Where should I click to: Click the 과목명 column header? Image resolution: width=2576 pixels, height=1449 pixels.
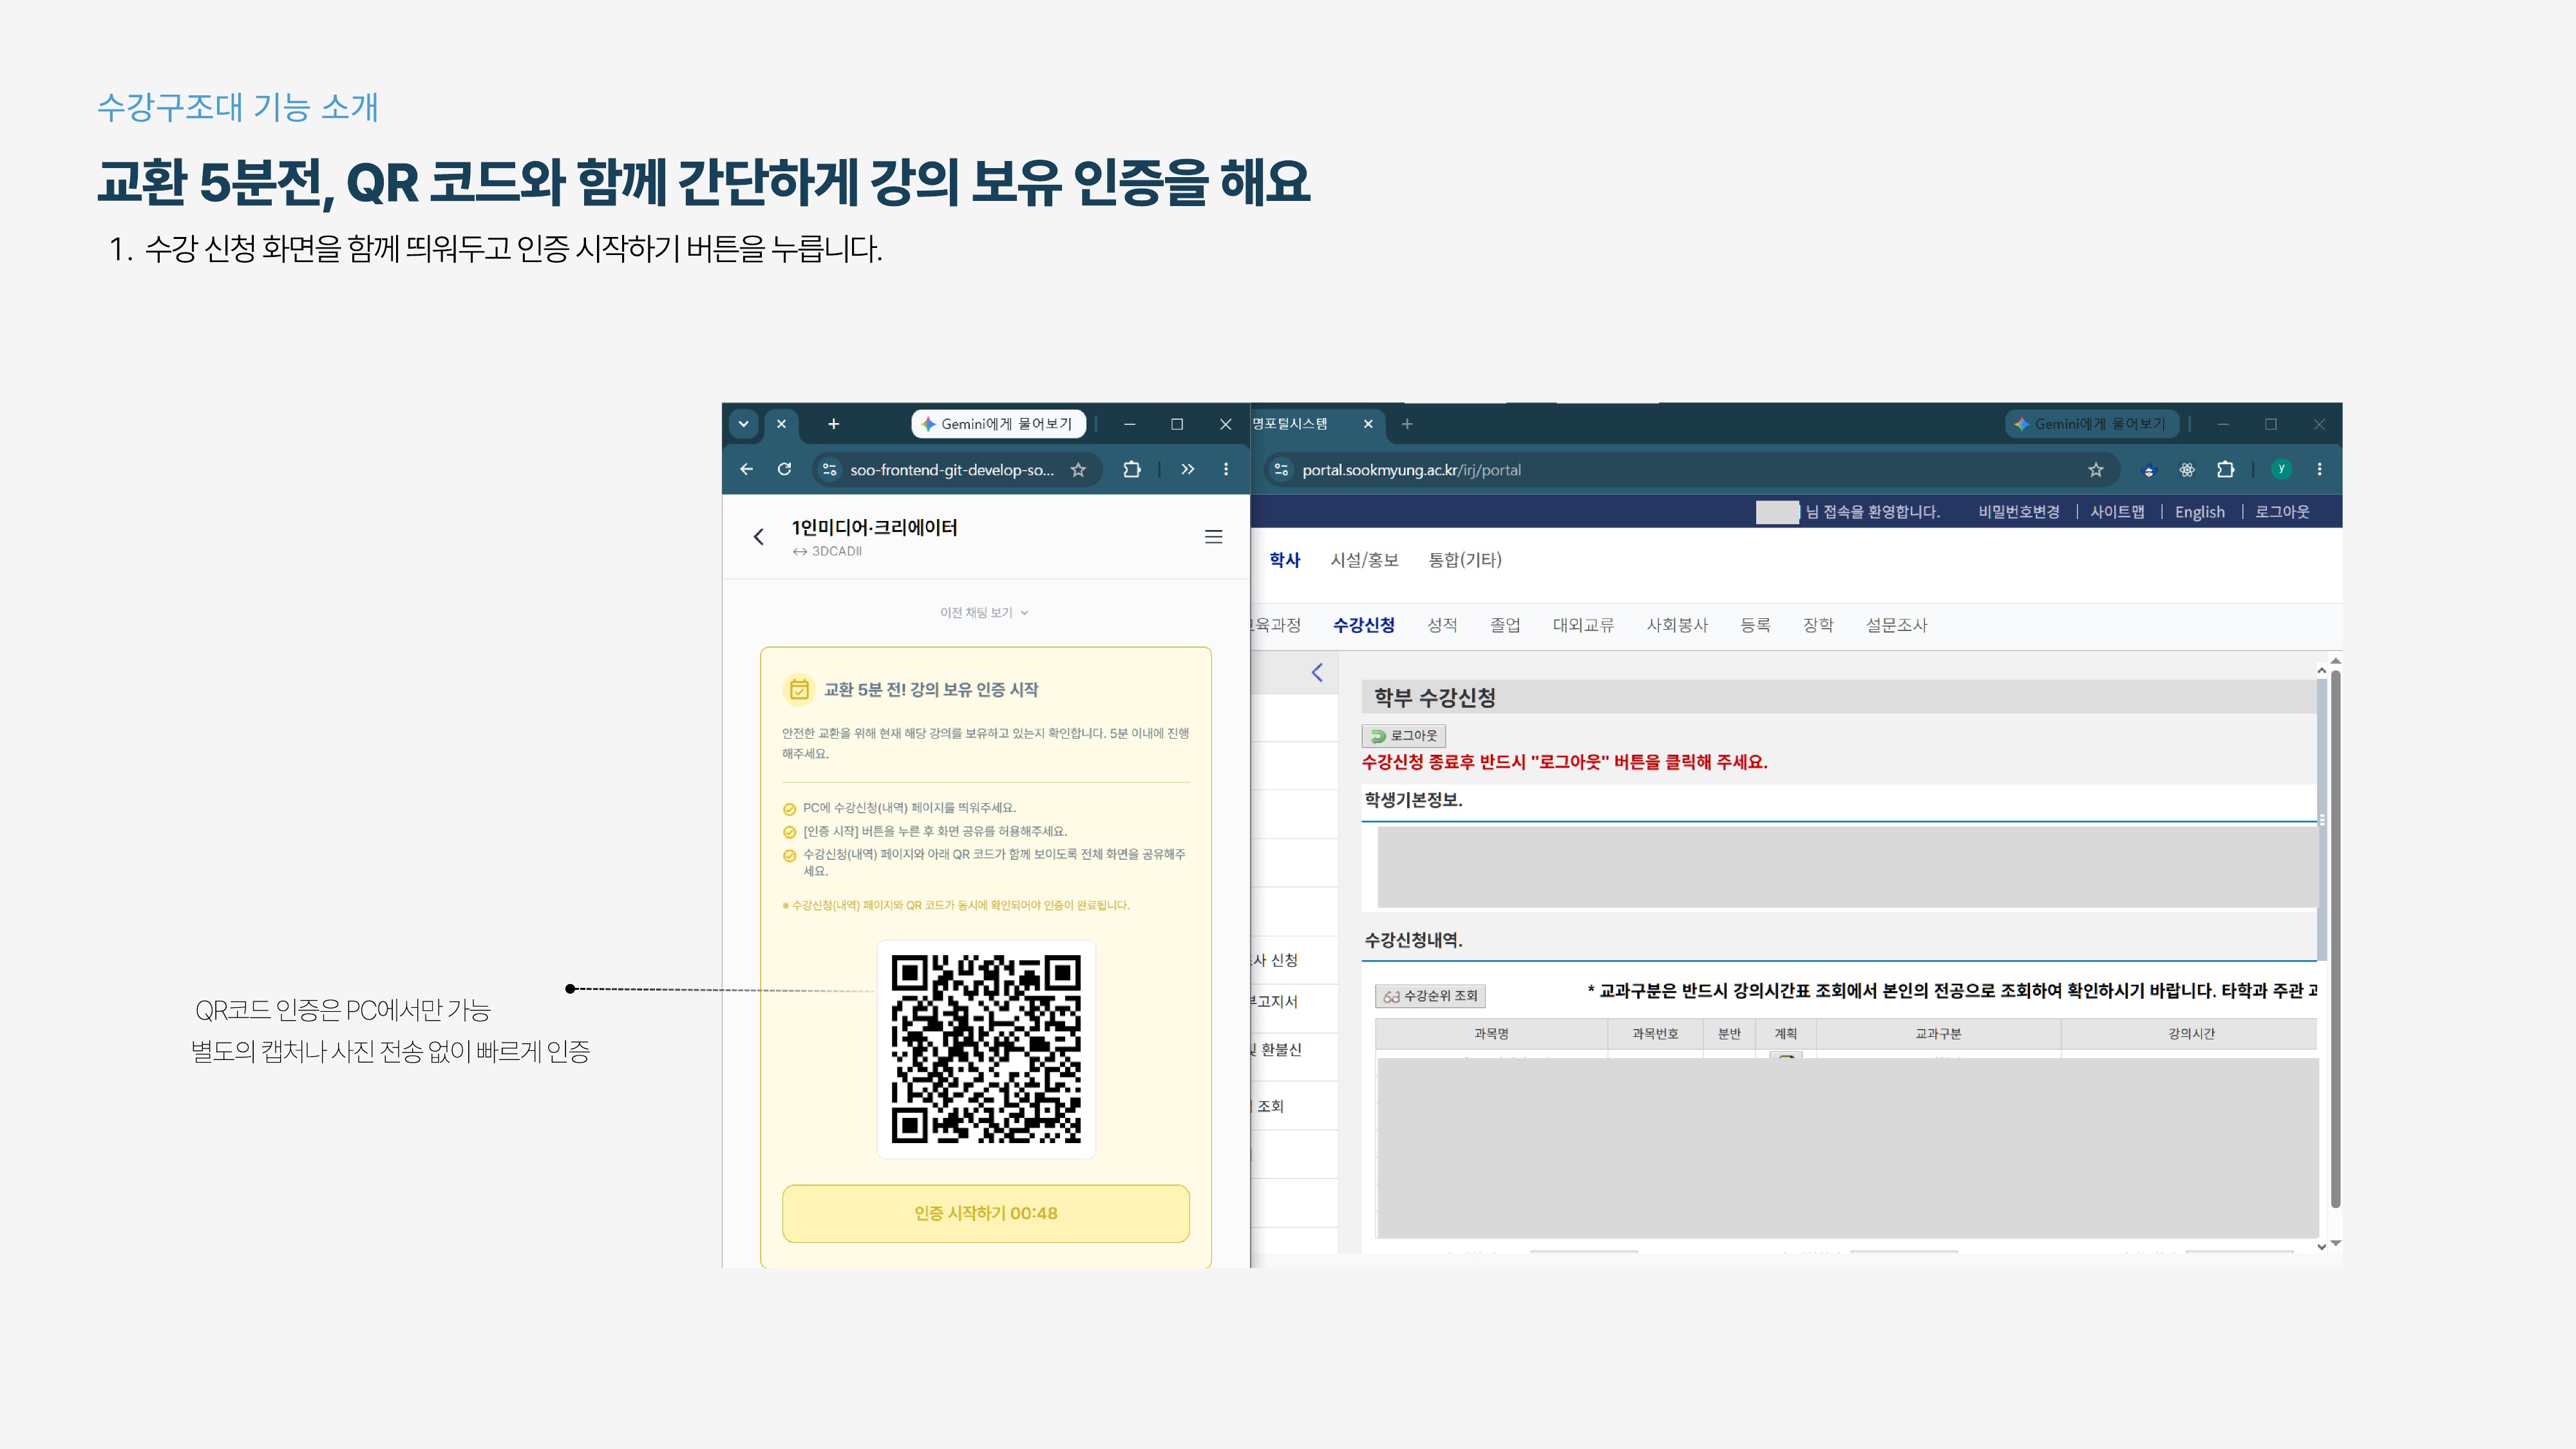coord(1491,1034)
